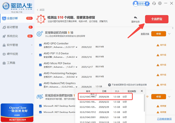Click the driver status gear icon
The image size is (175, 123).
[40, 34]
